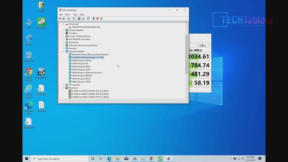Select Bluetooth Device (Personal Area Network)
This screenshot has width=288, height=162.
click(90, 54)
